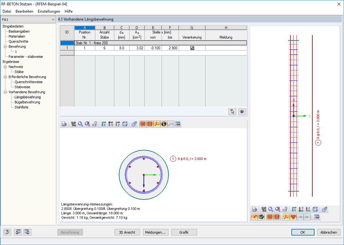The height and width of the screenshot is (245, 344).
Task: Reset elevation graphic window layout icon
Action: pos(317,217)
